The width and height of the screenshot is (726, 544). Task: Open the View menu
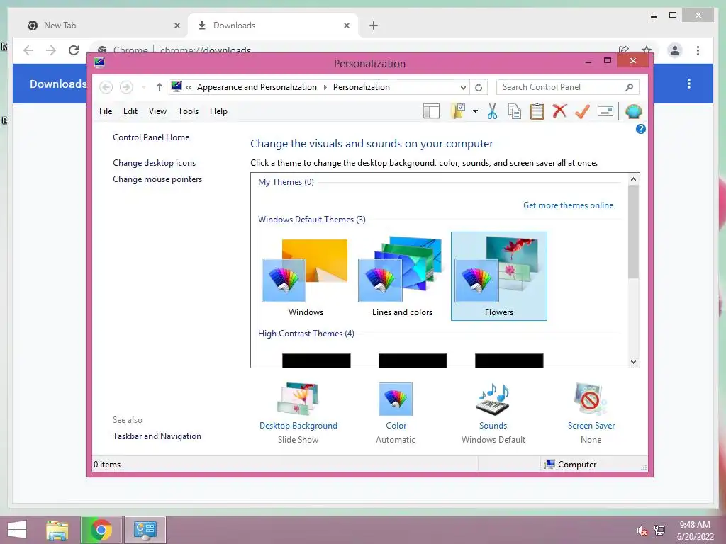click(157, 111)
